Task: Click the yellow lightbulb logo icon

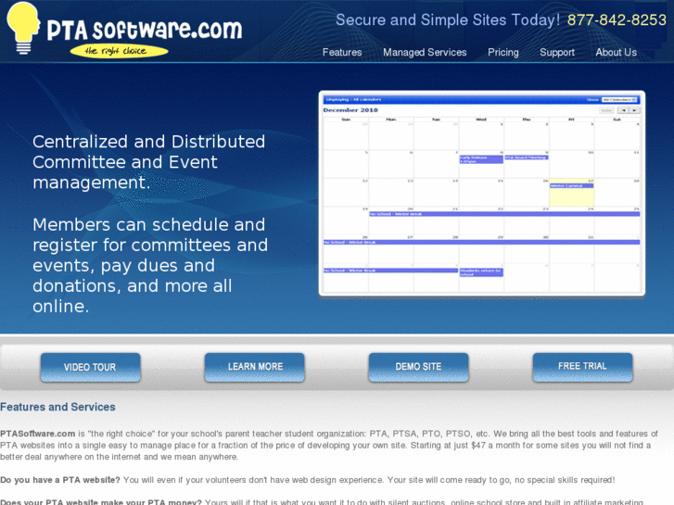Action: [x=23, y=28]
